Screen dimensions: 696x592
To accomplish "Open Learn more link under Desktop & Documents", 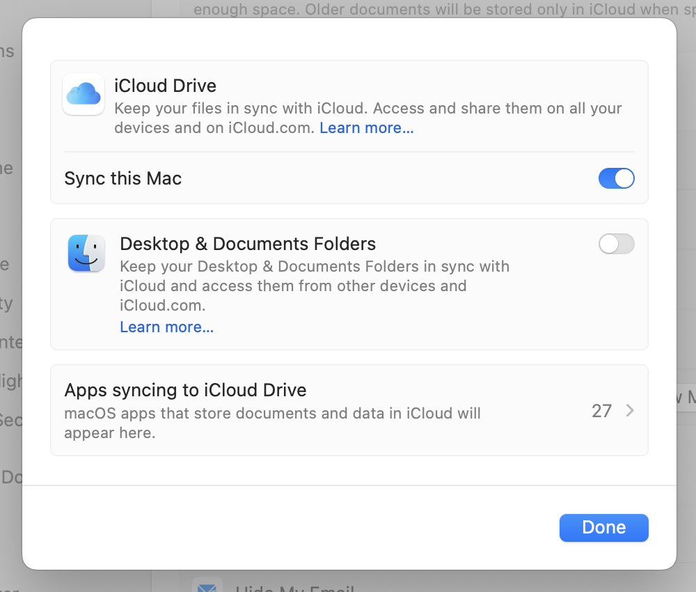I will pyautogui.click(x=167, y=327).
